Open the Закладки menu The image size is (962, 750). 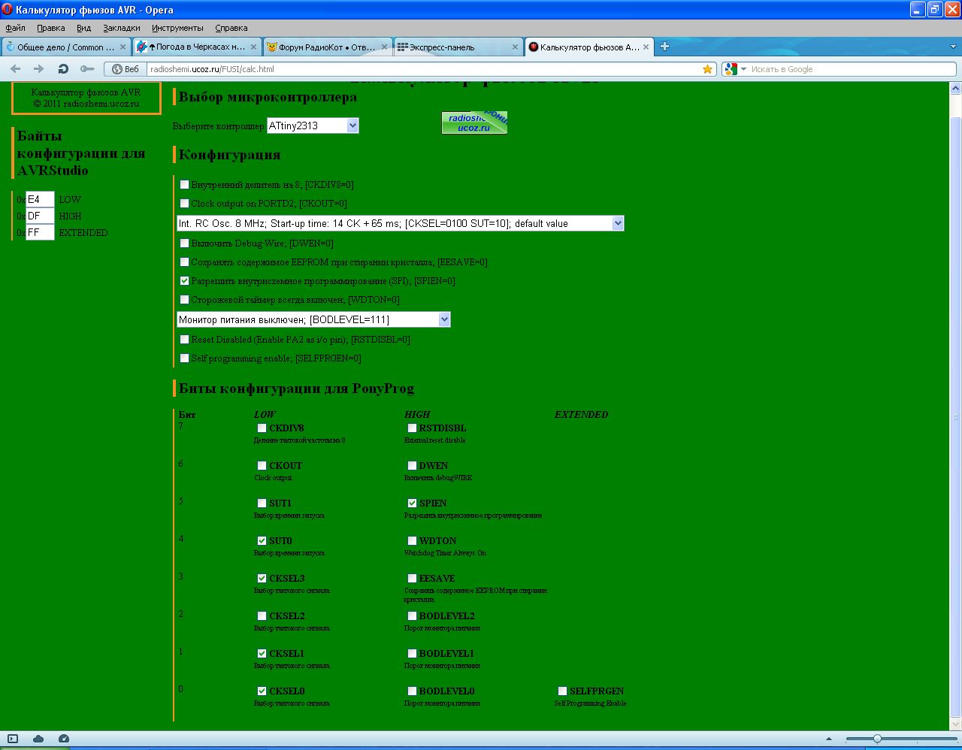pos(122,28)
